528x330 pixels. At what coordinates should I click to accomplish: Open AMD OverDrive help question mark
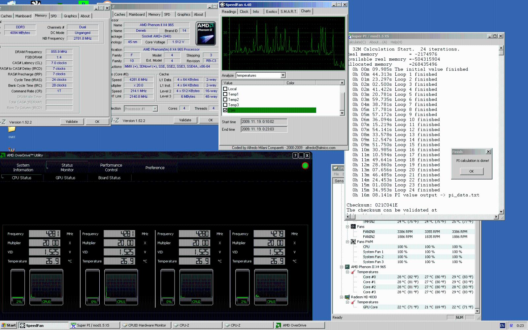click(295, 155)
